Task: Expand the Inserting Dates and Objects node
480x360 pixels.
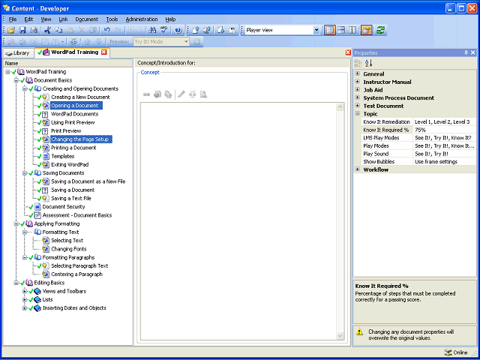Action: 25,308
